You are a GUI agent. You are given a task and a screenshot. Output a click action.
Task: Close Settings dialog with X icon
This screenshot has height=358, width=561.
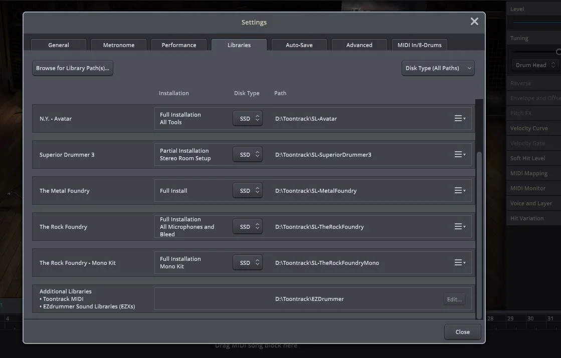474,22
